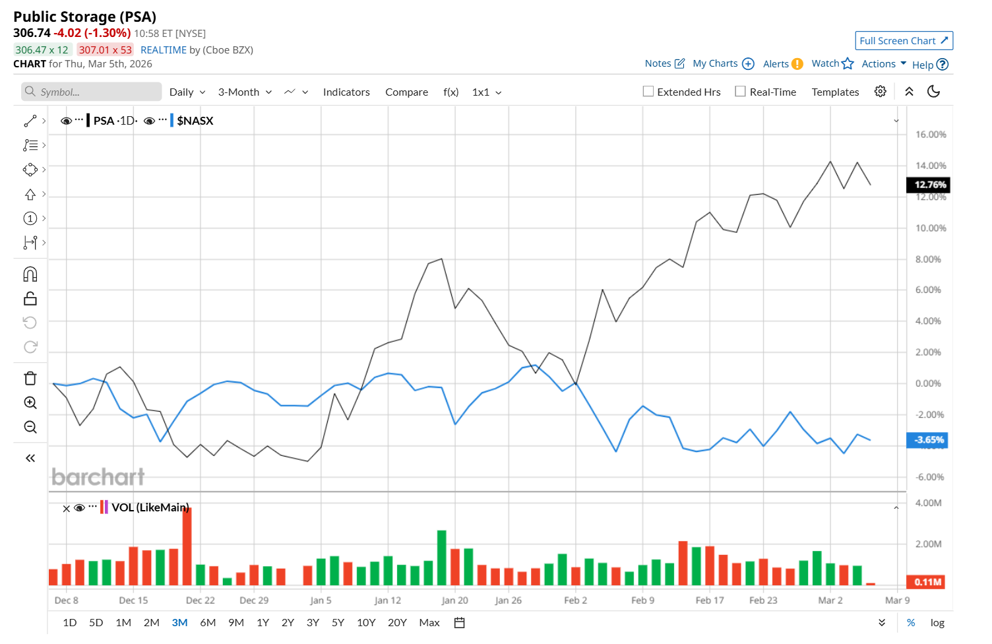Zoom out of the chart
This screenshot has width=992, height=644.
coord(30,427)
